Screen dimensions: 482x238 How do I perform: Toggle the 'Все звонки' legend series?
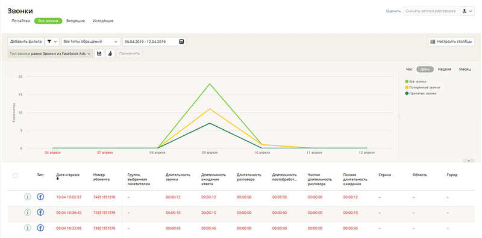415,82
